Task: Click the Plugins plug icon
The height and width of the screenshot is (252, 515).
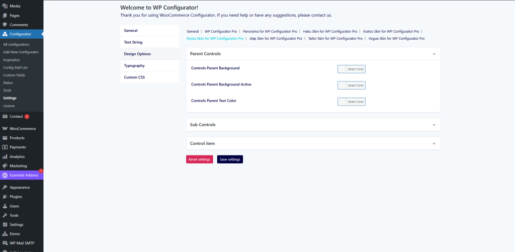Action: (x=5, y=197)
